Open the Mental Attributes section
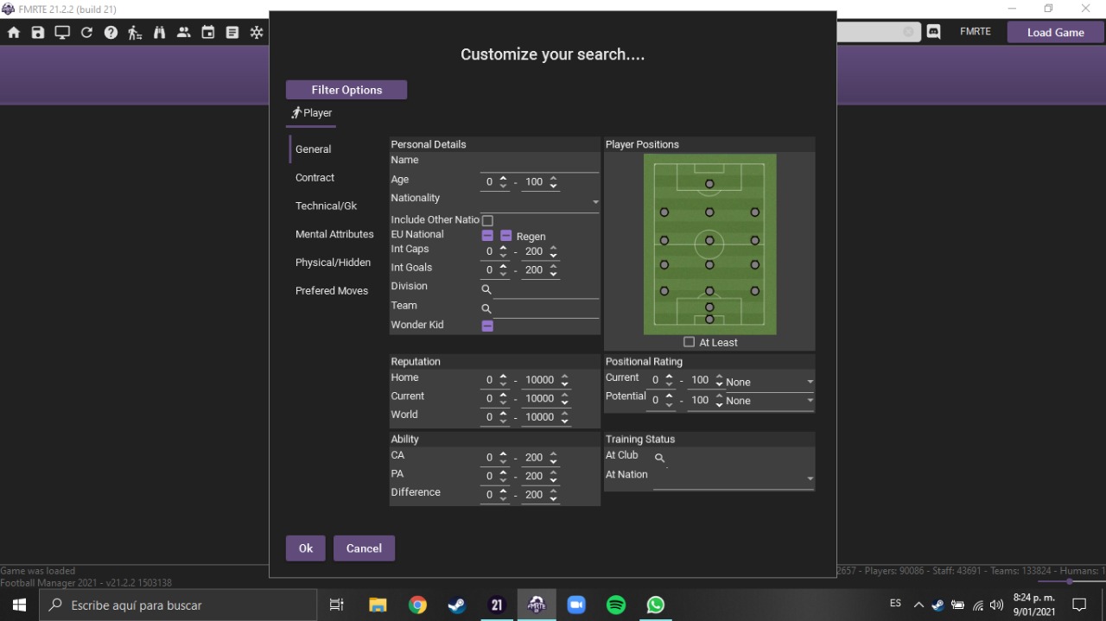Screen dimensions: 1106x621 (x=334, y=234)
